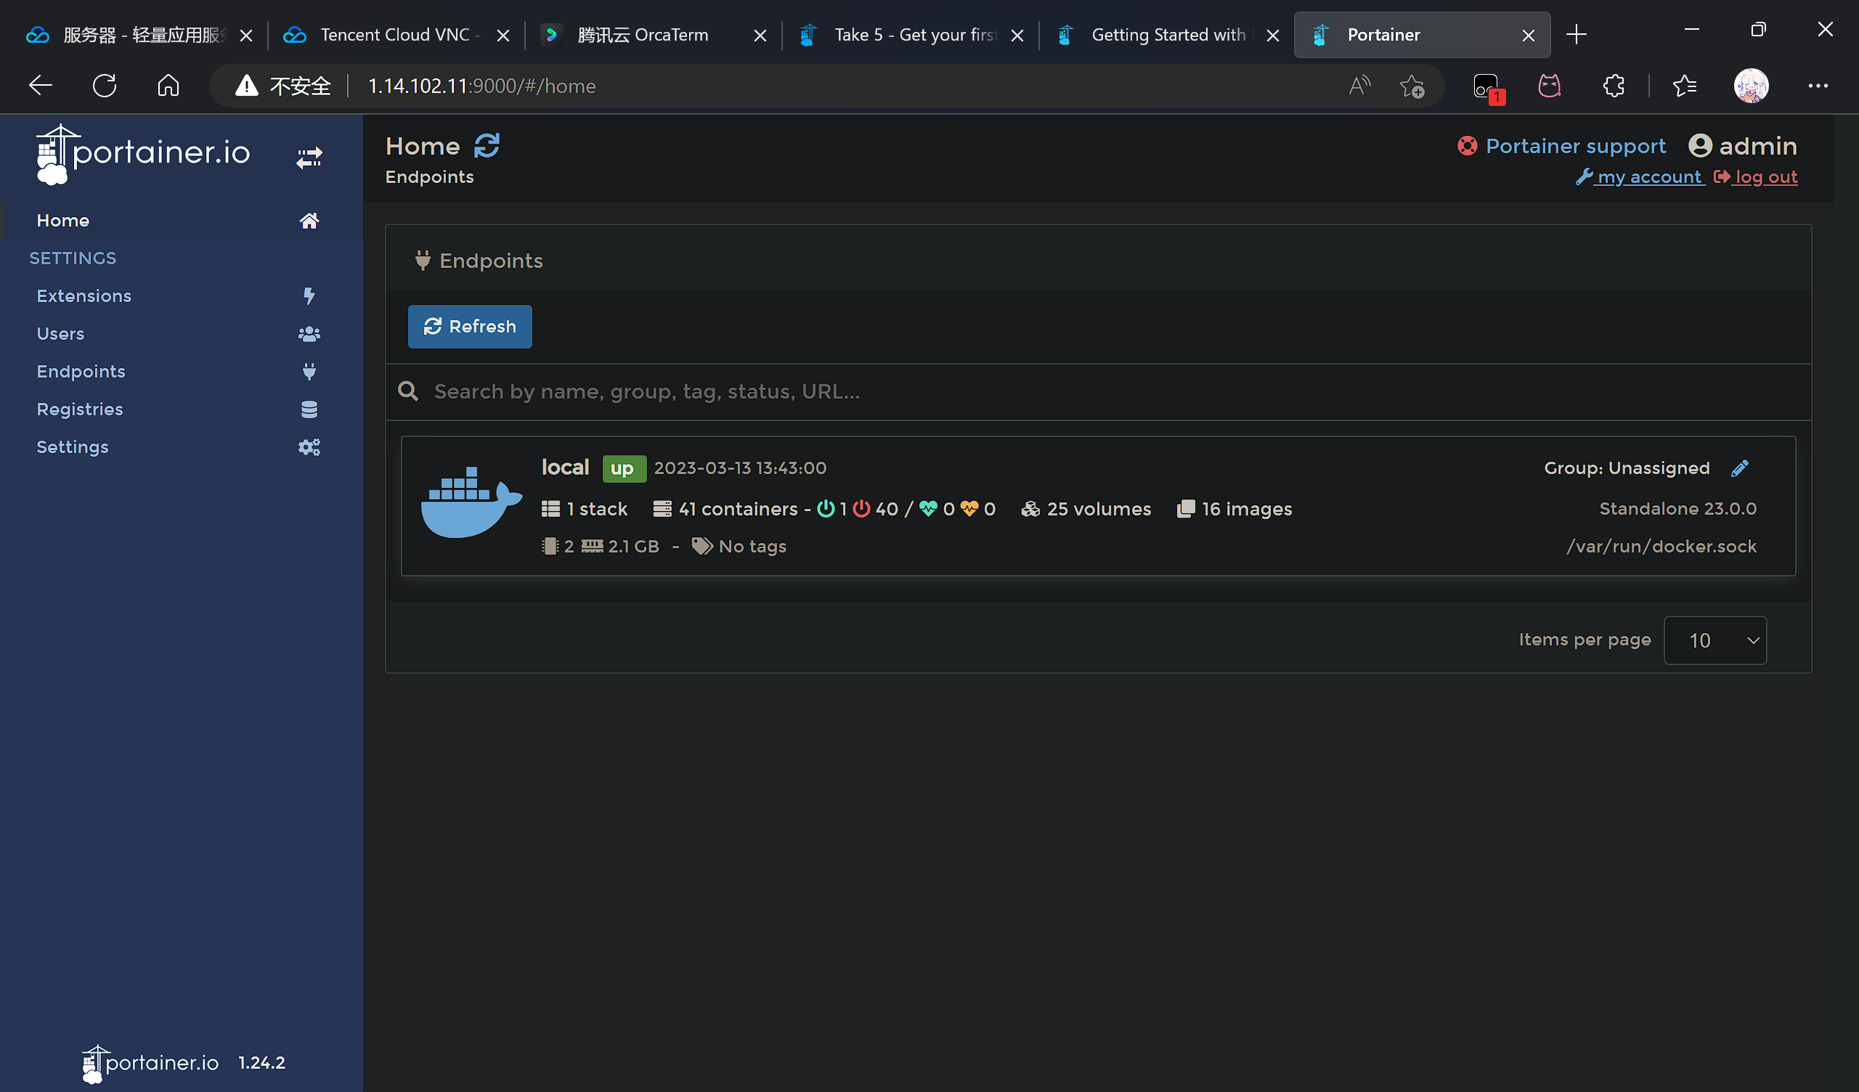Click the Registries database icon
Screen dimensions: 1859x1092
309,409
